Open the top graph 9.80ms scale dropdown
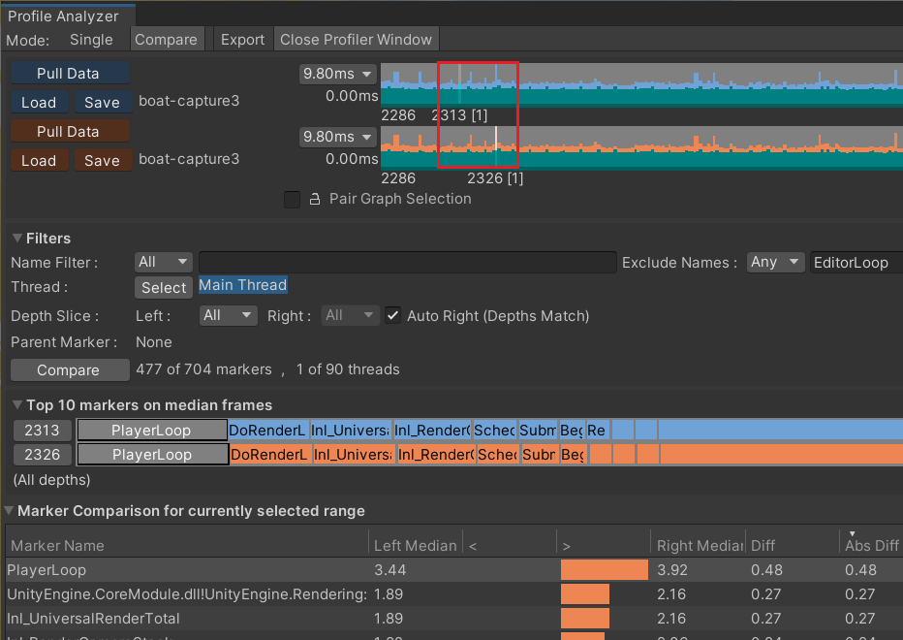 coord(337,74)
